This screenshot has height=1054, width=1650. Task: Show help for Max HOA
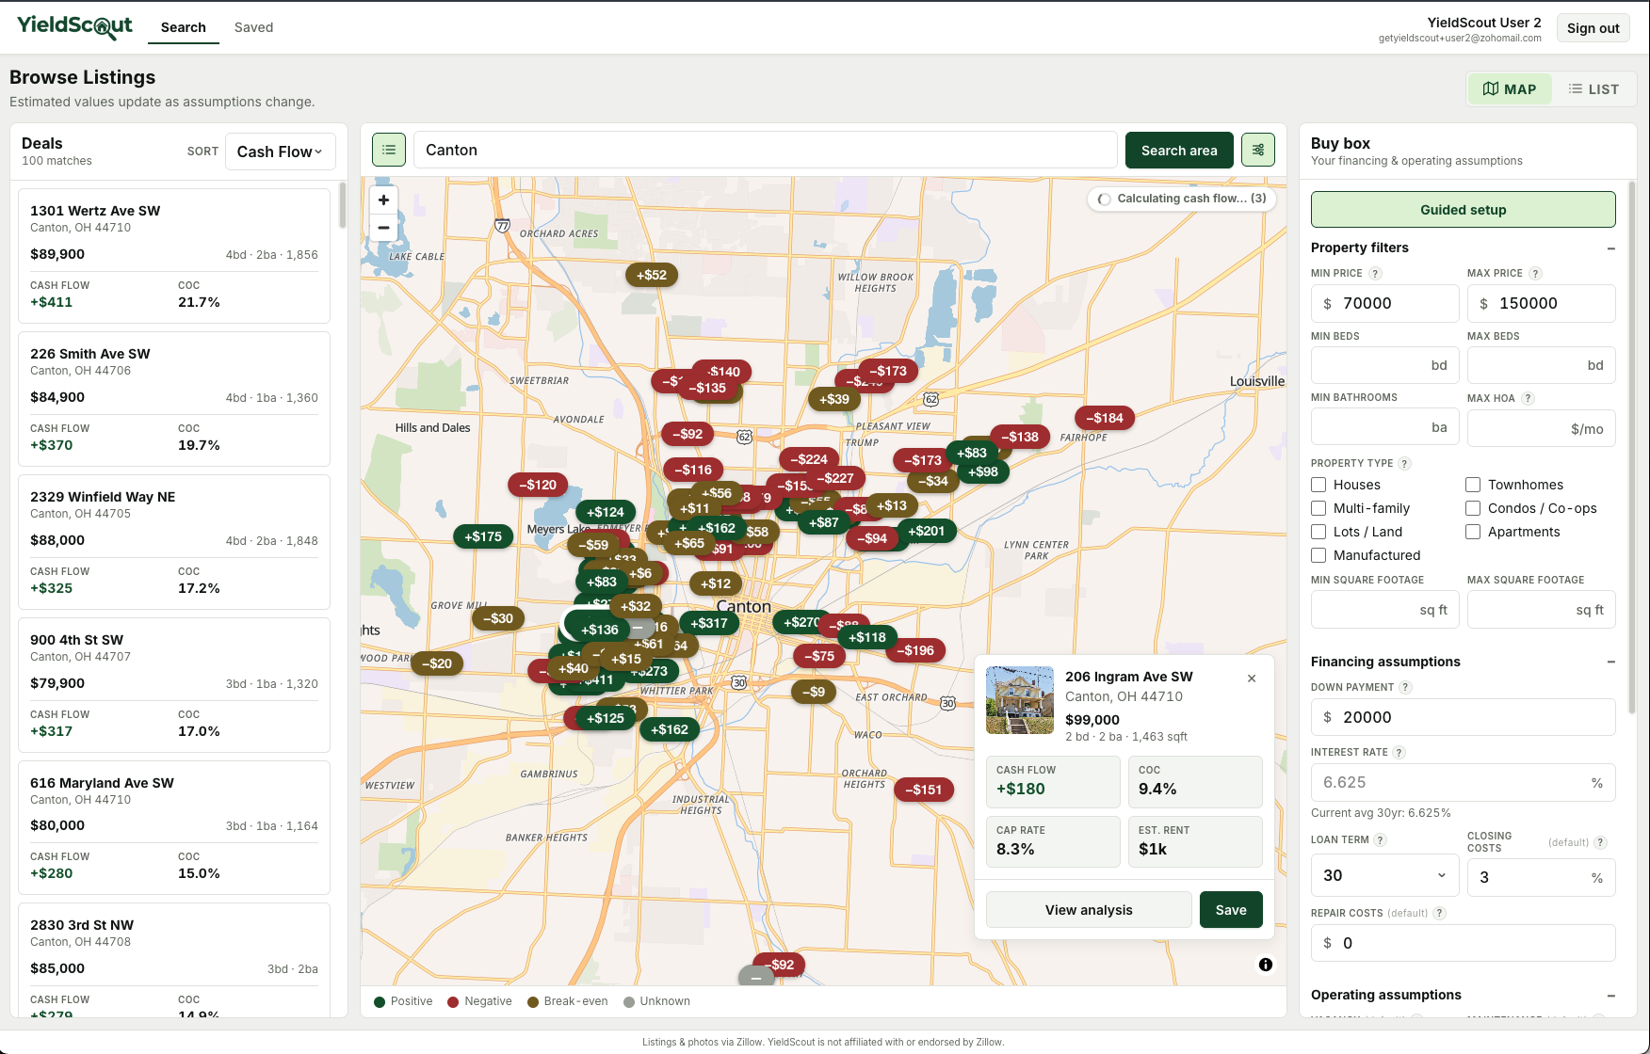pos(1528,398)
